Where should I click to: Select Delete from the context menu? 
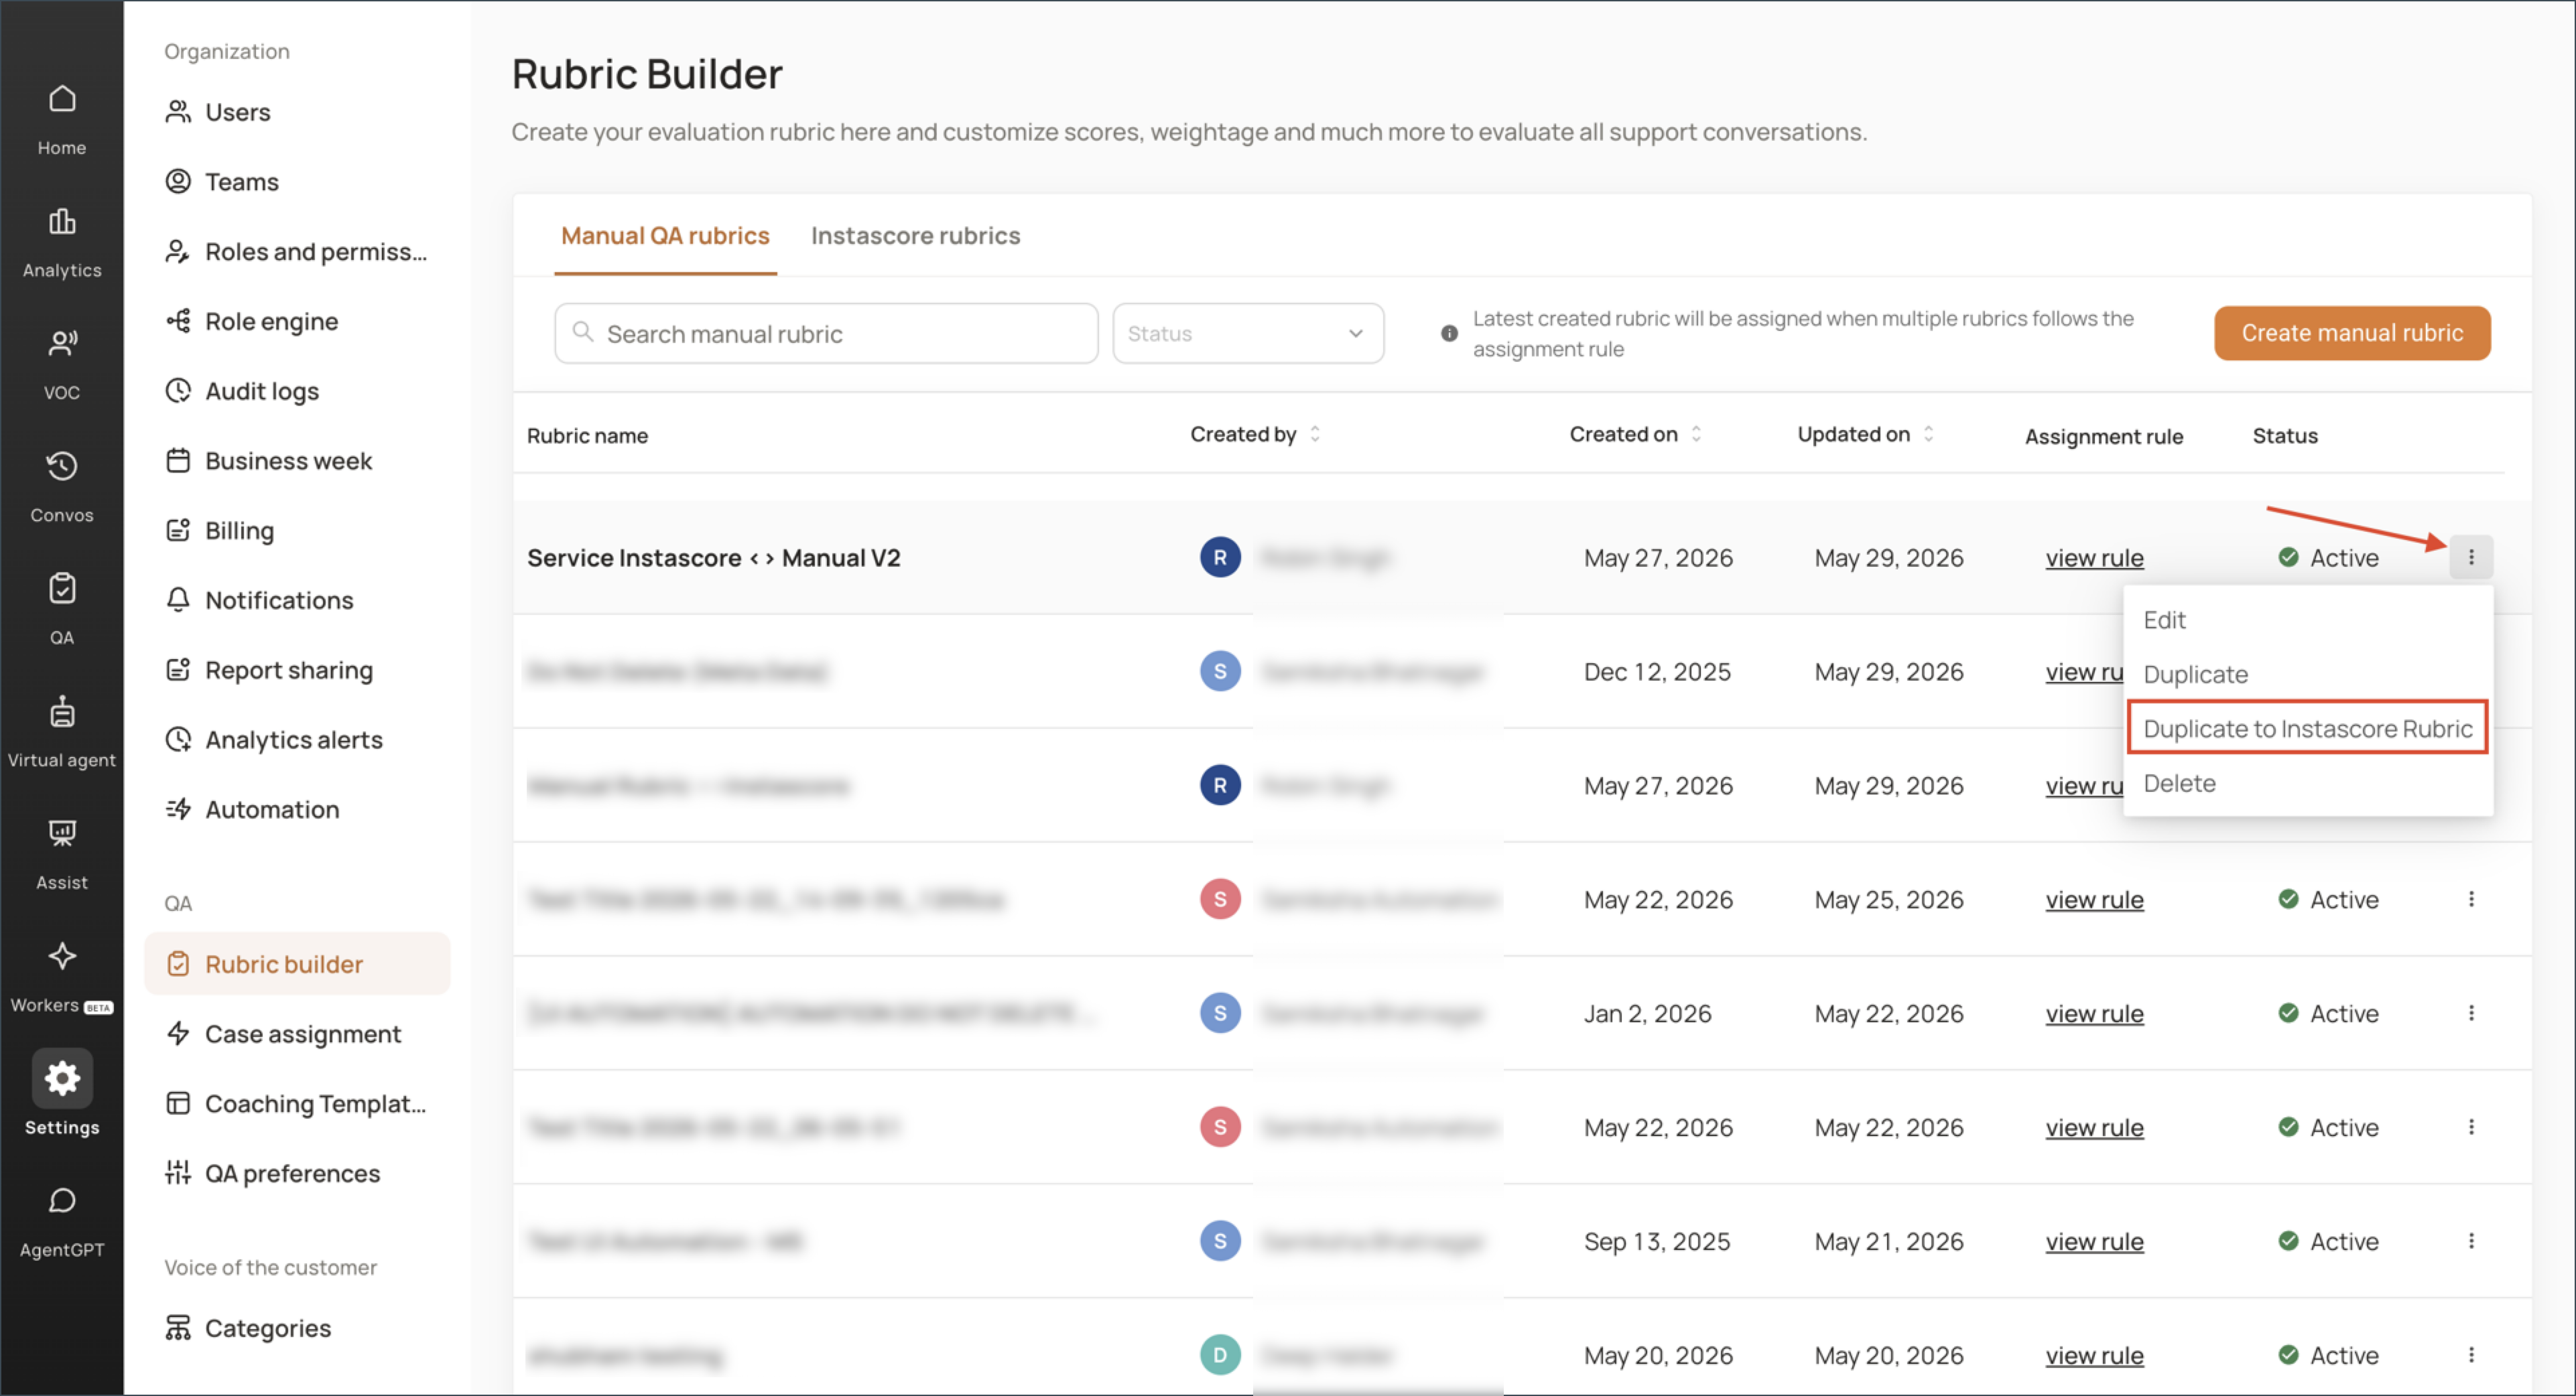coord(2179,784)
